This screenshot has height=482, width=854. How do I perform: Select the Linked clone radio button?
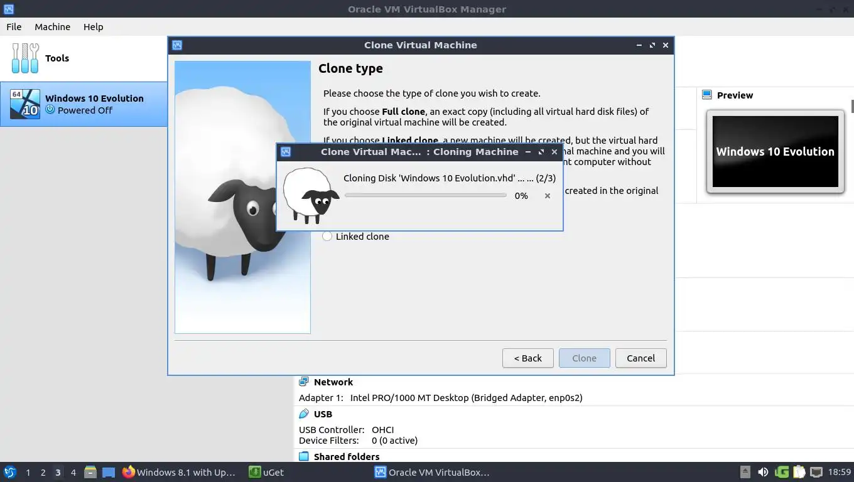click(x=327, y=237)
